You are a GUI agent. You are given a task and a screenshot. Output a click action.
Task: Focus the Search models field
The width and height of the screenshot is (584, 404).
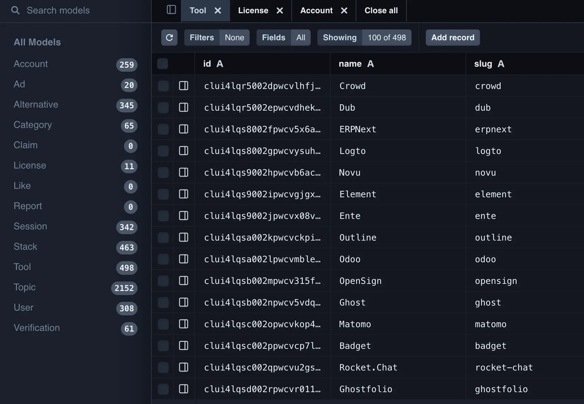(80, 10)
